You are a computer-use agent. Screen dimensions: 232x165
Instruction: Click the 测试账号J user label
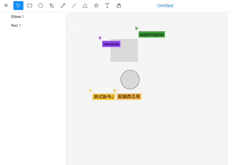coord(104,97)
